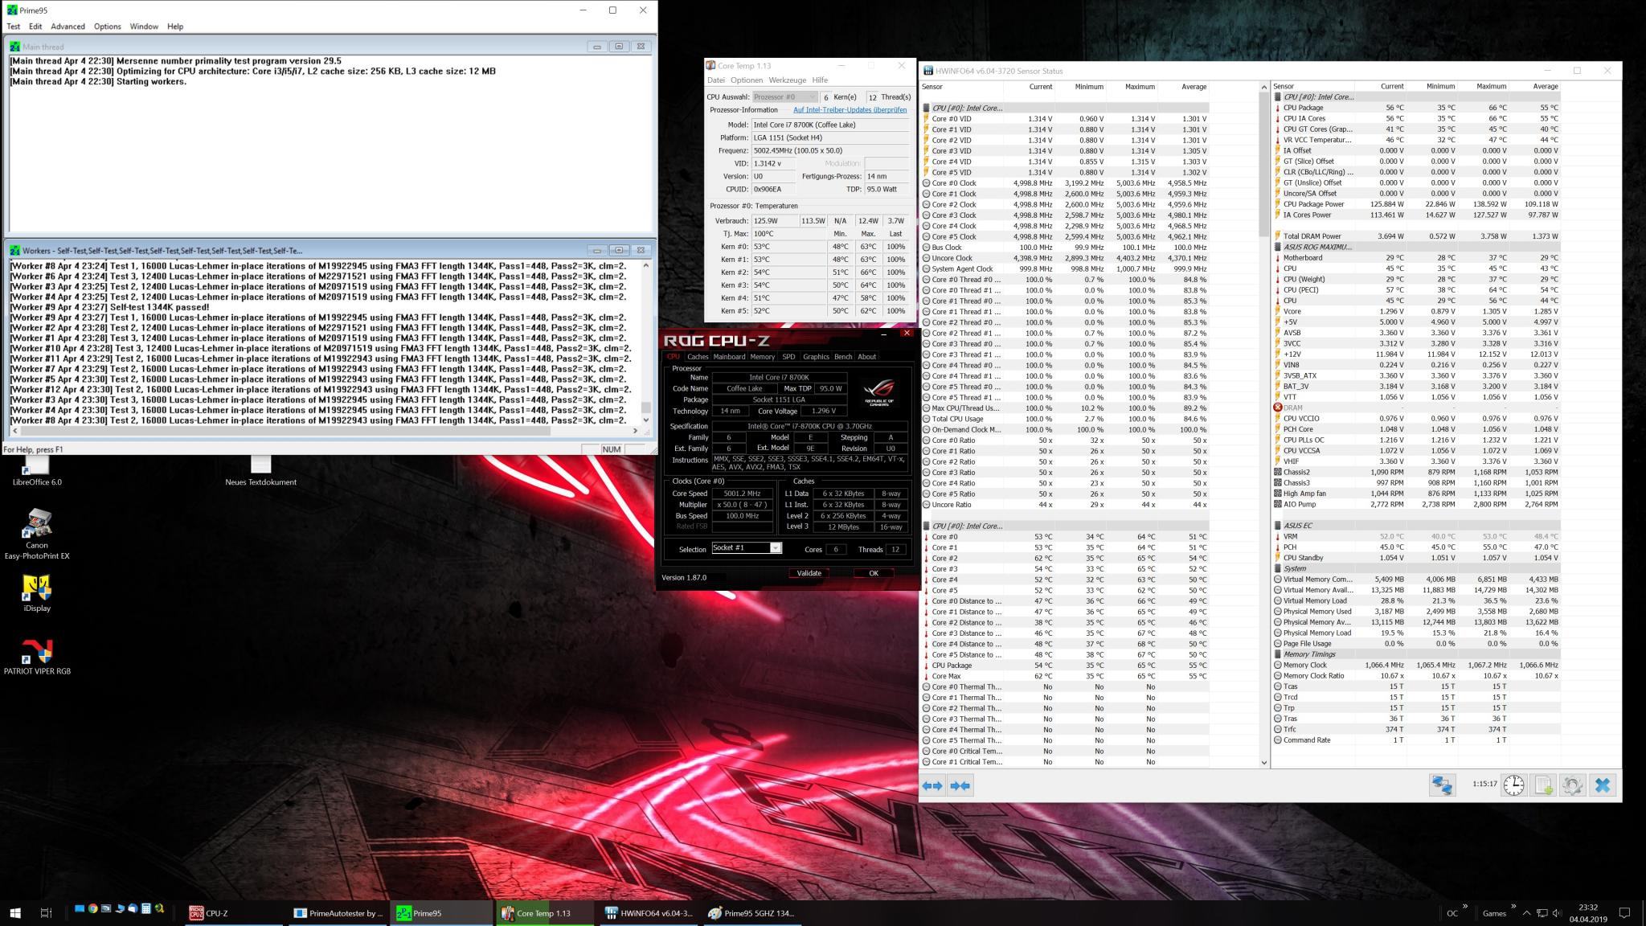Switch to Prime95 5GHZ paint taskbar button
This screenshot has width=1646, height=926.
753,913
